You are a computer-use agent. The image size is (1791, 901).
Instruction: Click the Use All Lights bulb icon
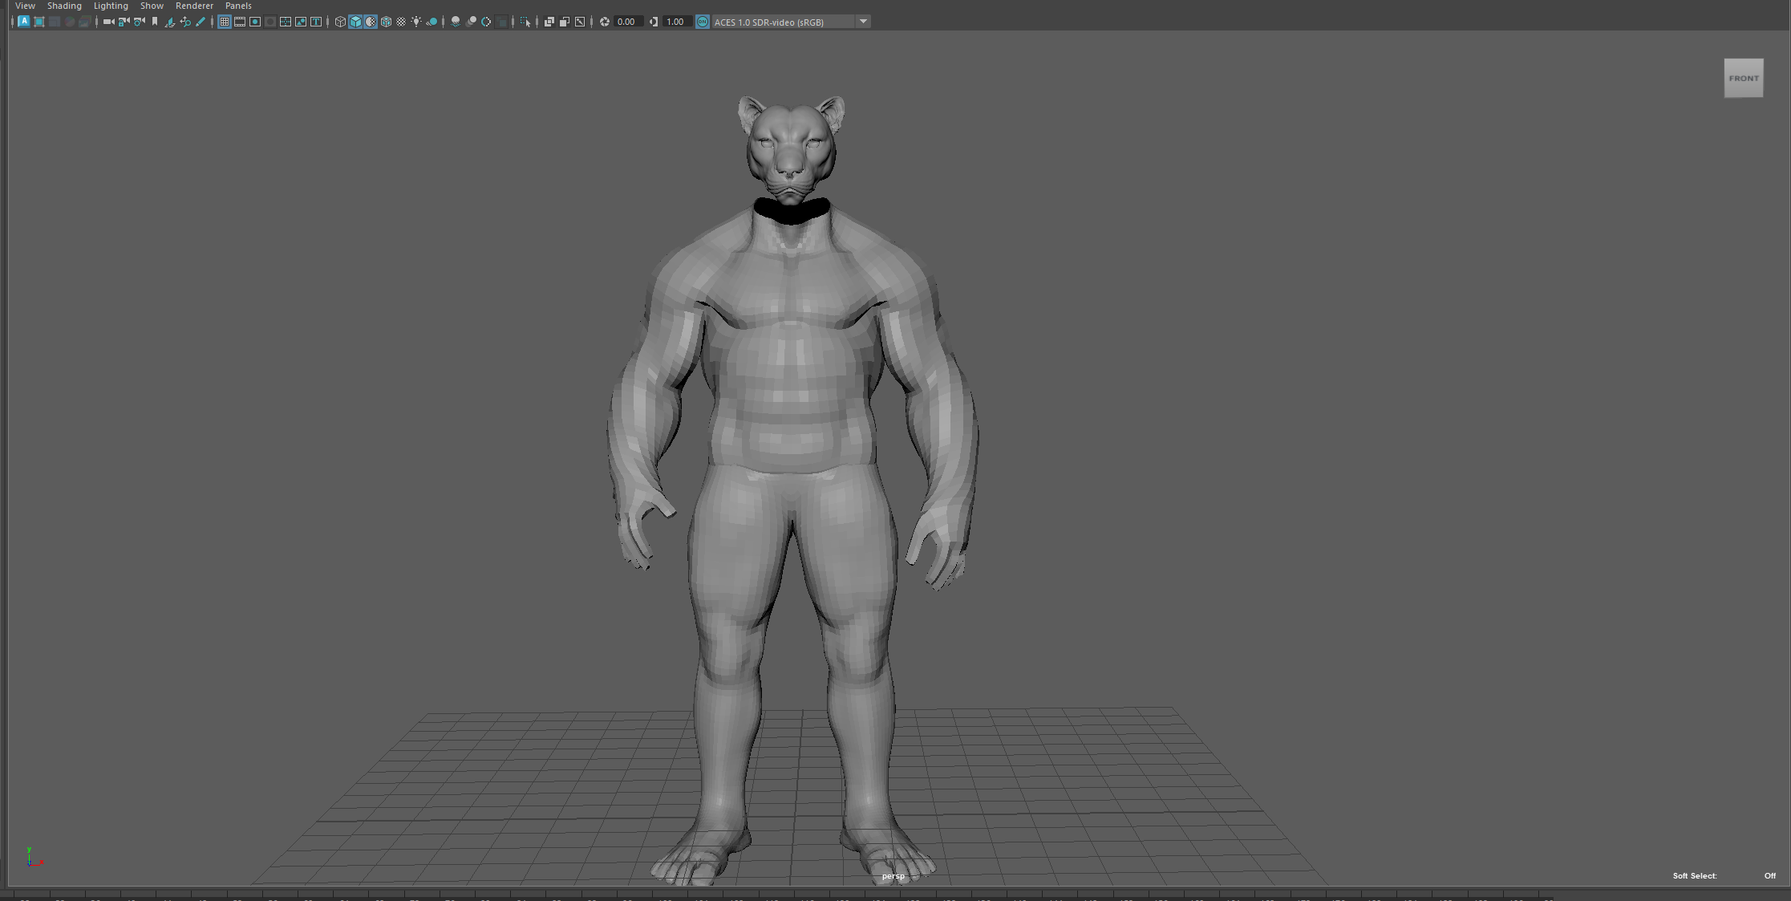(x=416, y=22)
